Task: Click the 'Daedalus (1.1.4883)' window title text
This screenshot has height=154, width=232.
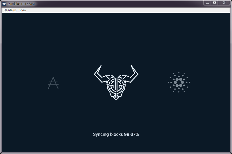Action: pos(21,4)
